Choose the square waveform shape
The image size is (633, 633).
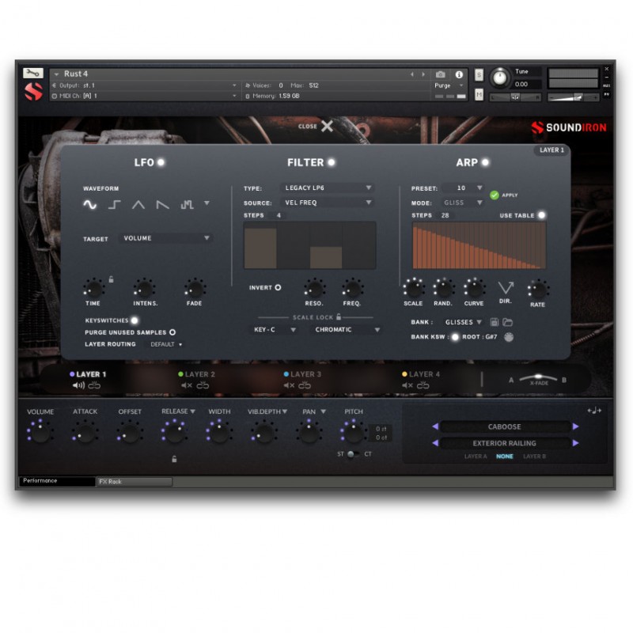114,205
